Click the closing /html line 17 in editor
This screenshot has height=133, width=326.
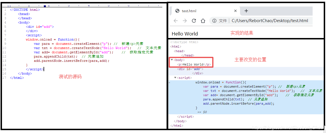[x=17, y=78]
